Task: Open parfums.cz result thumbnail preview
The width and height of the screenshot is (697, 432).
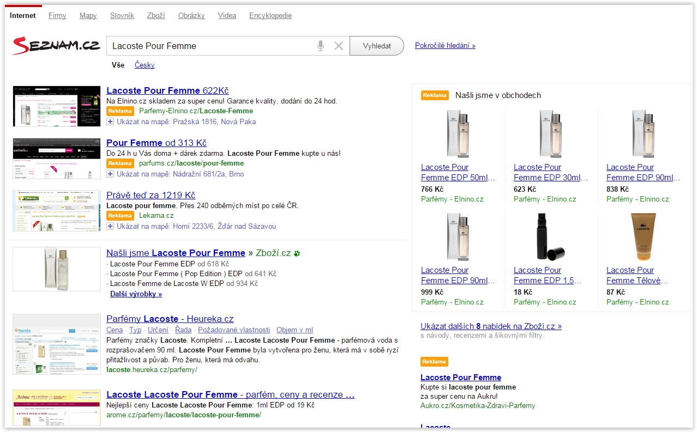Action: [x=57, y=159]
